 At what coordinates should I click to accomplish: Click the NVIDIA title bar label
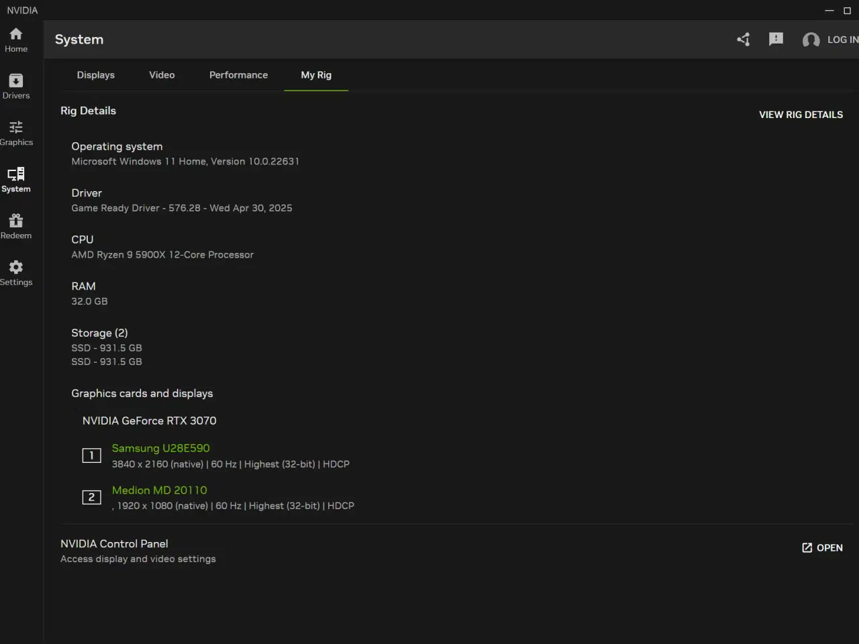[22, 10]
